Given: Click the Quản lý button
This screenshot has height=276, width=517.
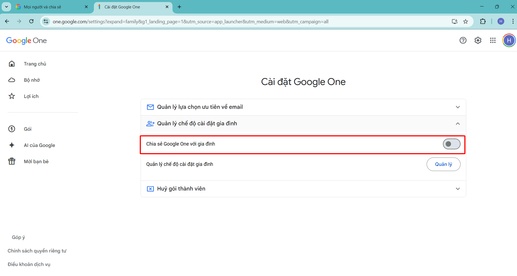Looking at the screenshot, I should pos(443,164).
